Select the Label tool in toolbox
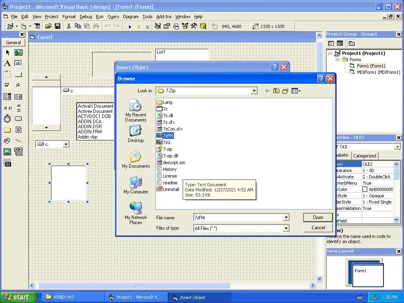The height and width of the screenshot is (303, 404). coord(7,64)
